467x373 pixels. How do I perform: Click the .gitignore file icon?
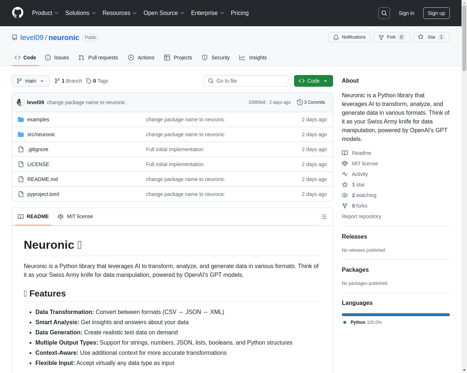(x=21, y=149)
